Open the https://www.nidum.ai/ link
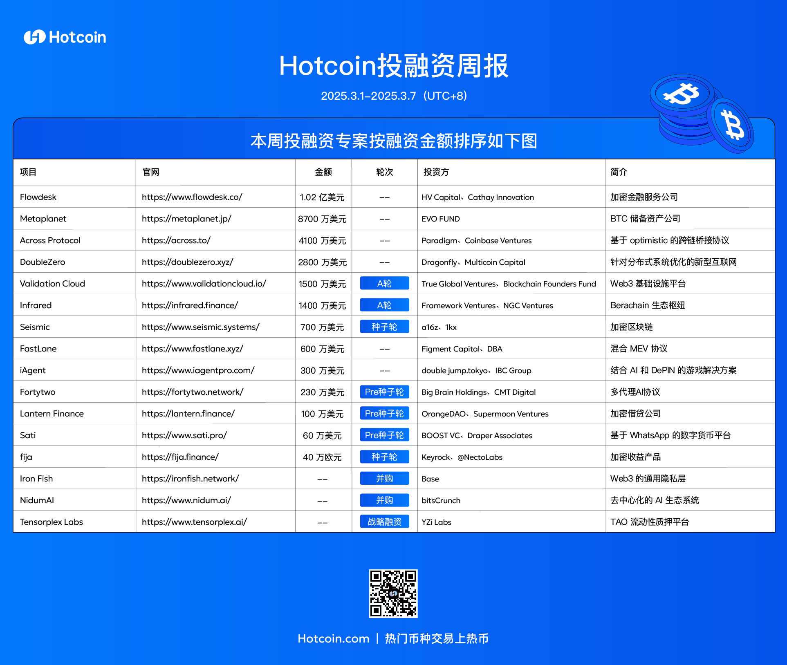The width and height of the screenshot is (787, 665). pyautogui.click(x=186, y=500)
